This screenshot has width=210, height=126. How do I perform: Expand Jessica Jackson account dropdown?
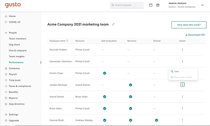[202, 5]
